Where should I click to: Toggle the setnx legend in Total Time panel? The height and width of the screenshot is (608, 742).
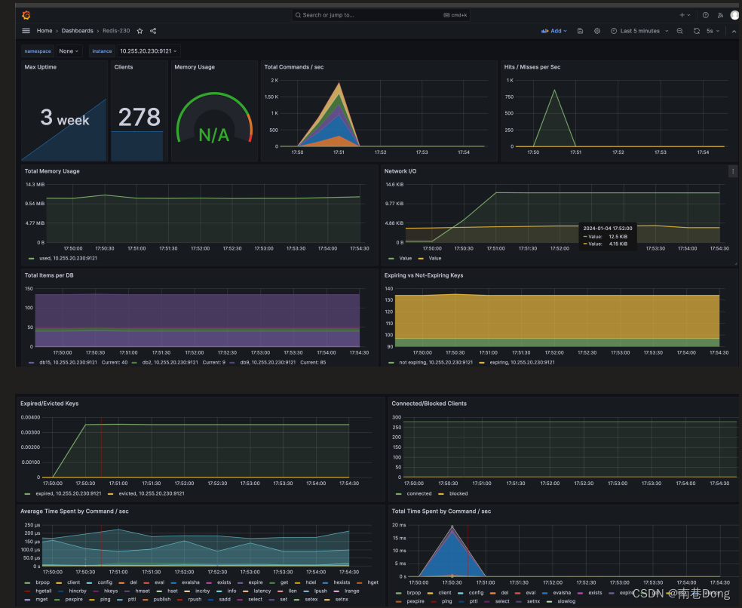(x=533, y=601)
